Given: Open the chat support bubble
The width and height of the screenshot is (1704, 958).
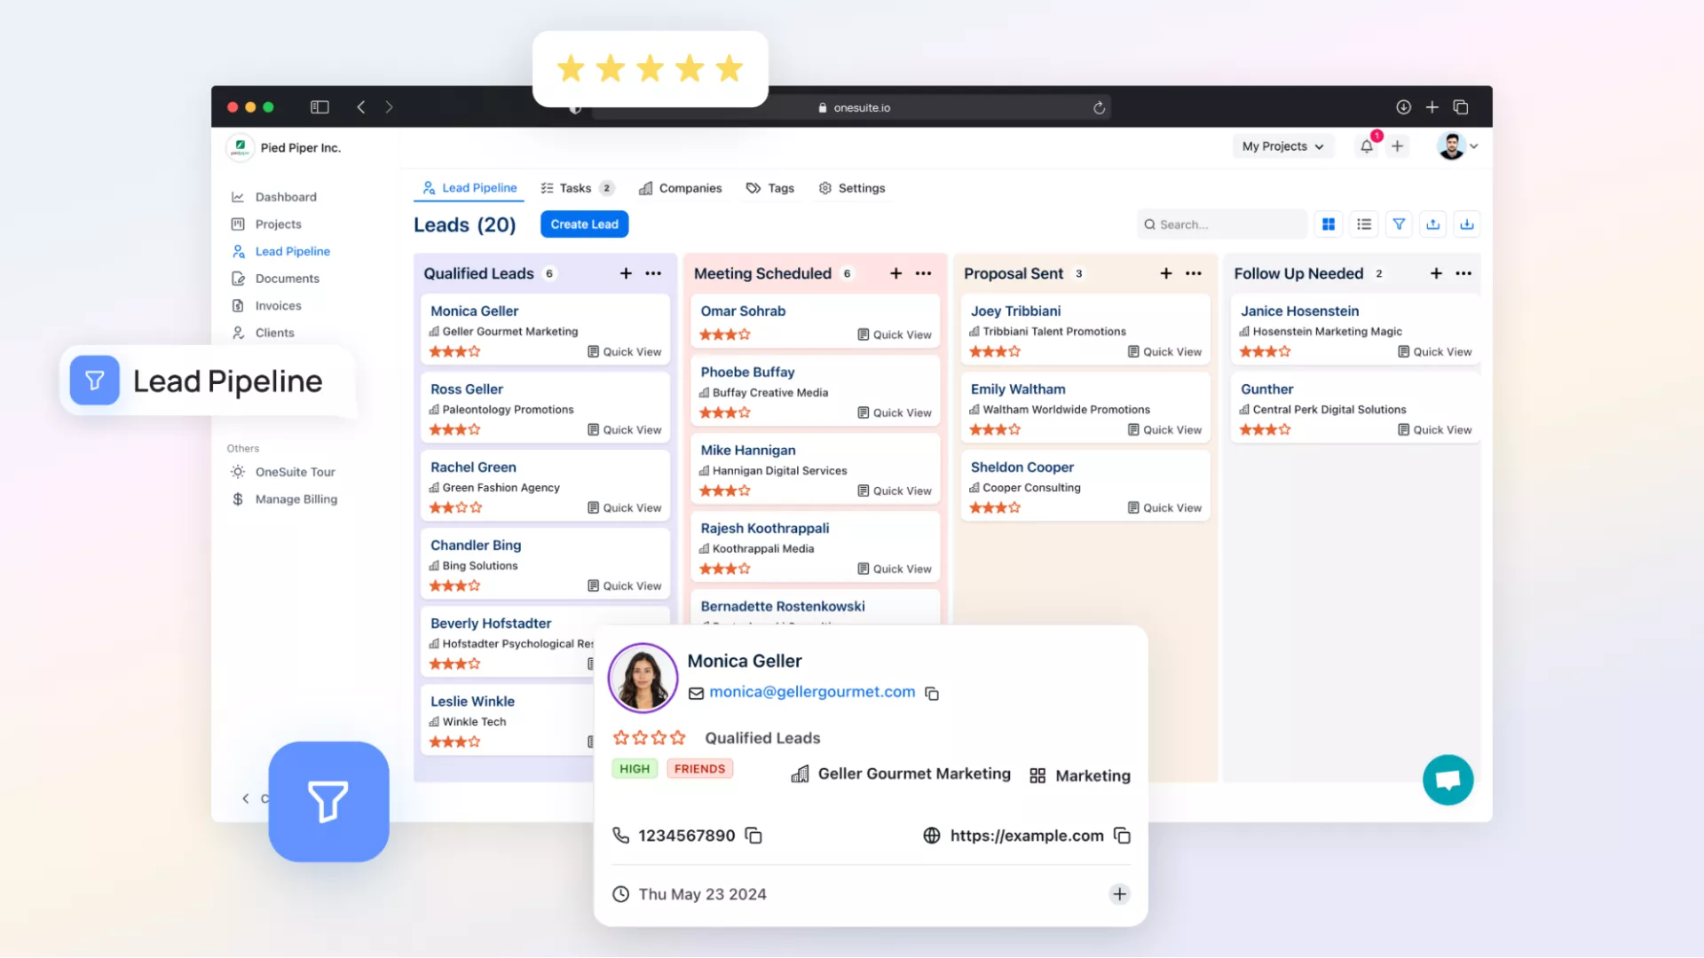Looking at the screenshot, I should [1448, 780].
